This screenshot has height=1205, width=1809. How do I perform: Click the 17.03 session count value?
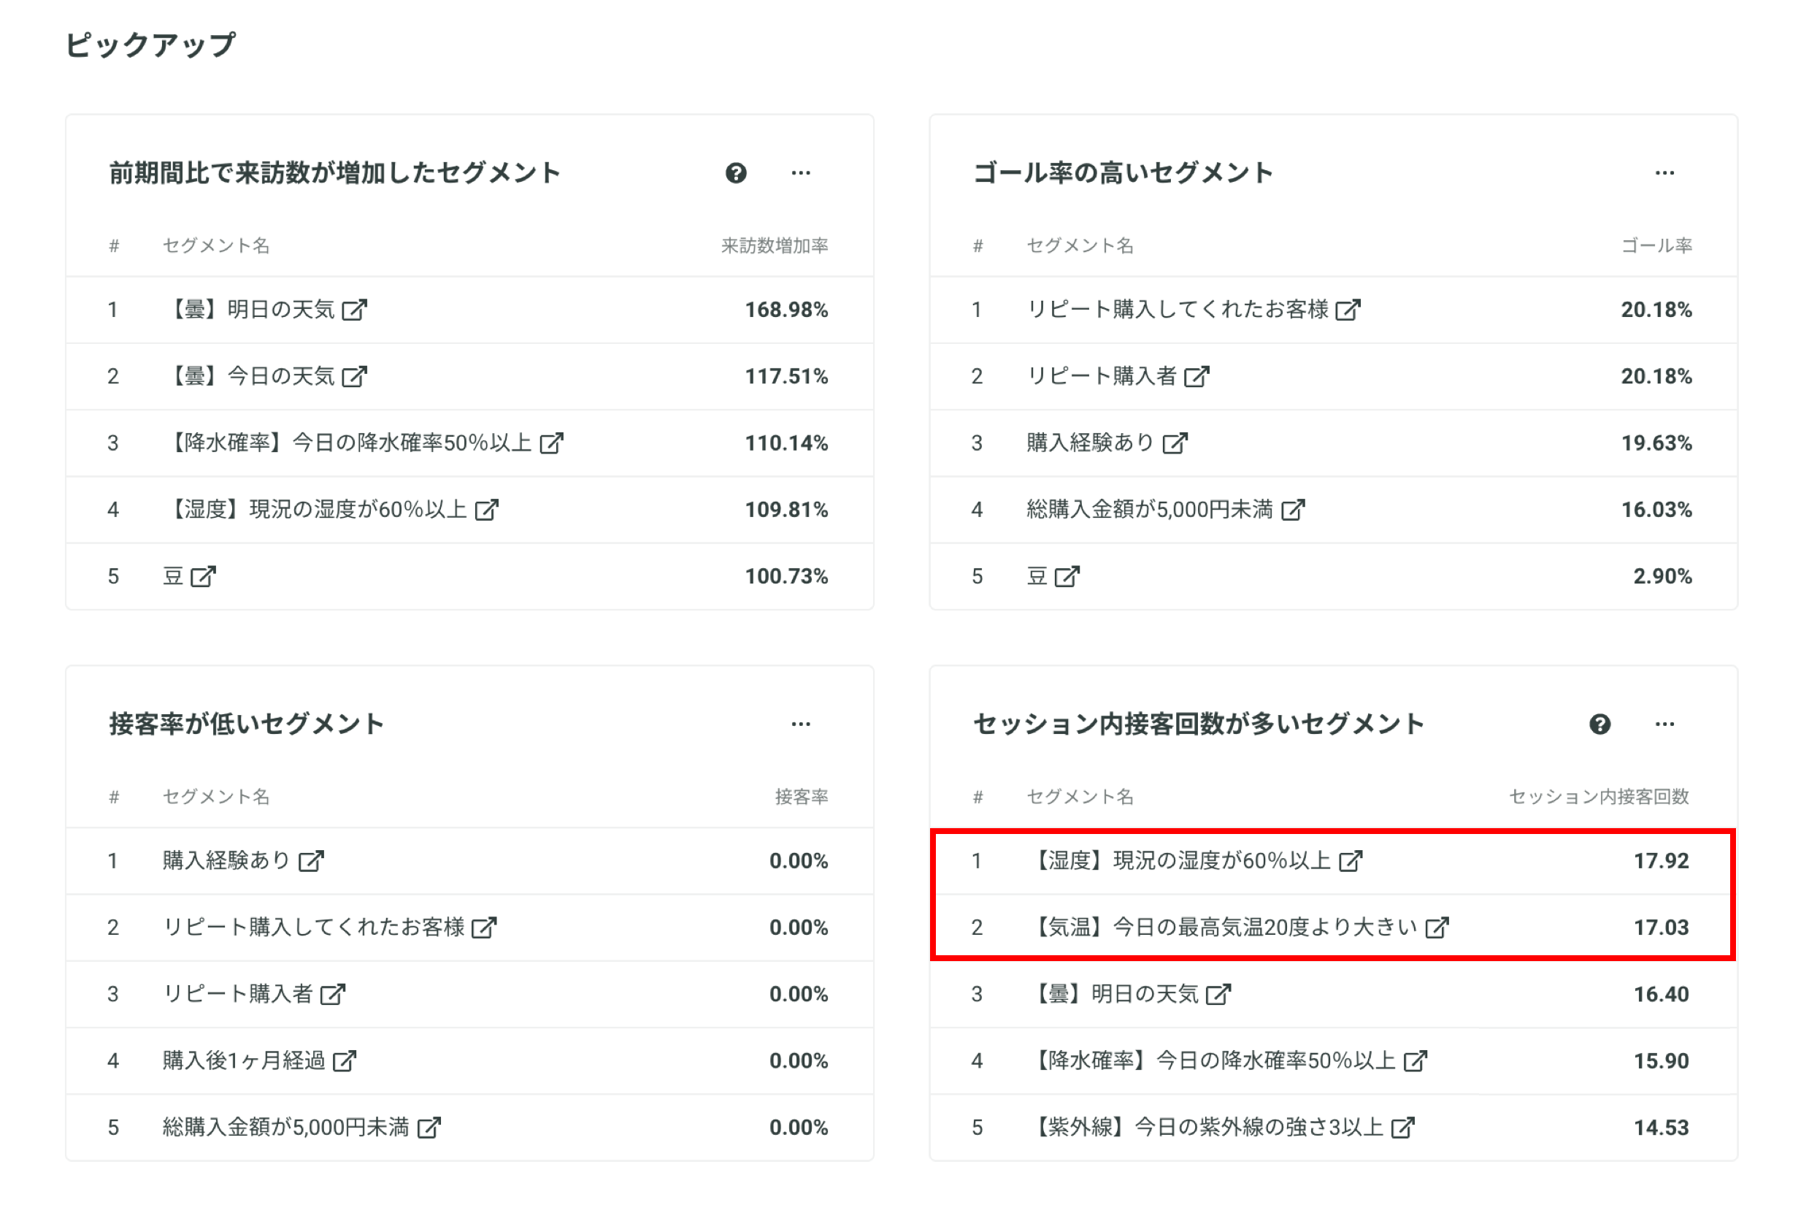(1660, 927)
